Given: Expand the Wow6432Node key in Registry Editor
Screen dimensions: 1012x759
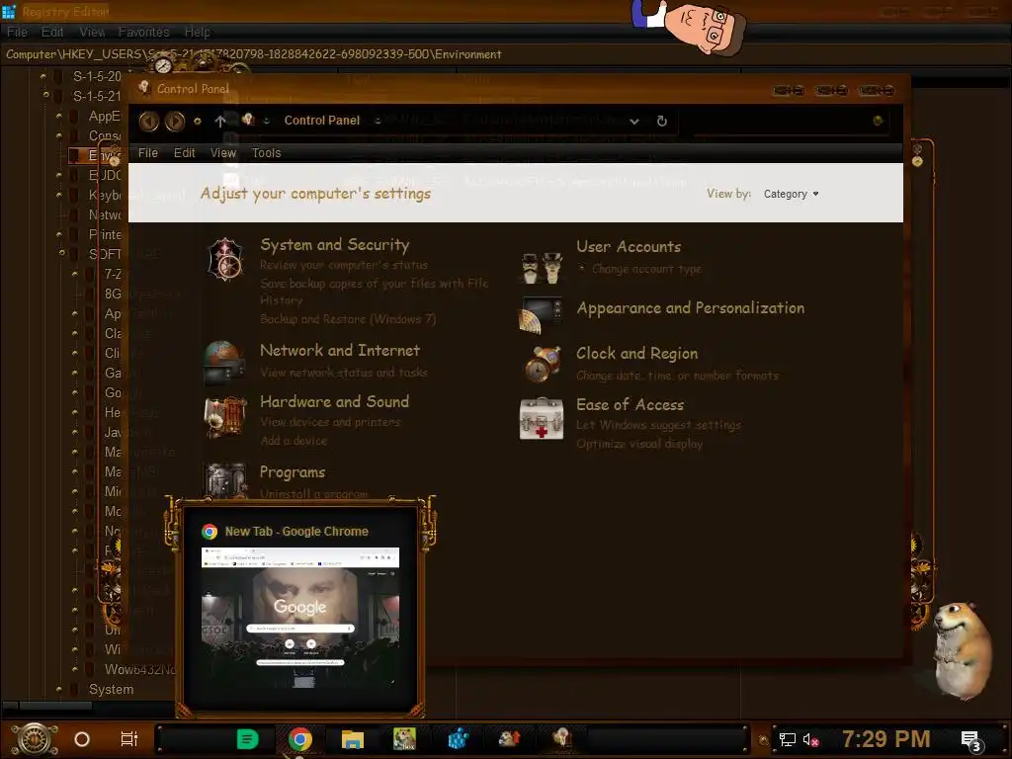Looking at the screenshot, I should pyautogui.click(x=75, y=669).
